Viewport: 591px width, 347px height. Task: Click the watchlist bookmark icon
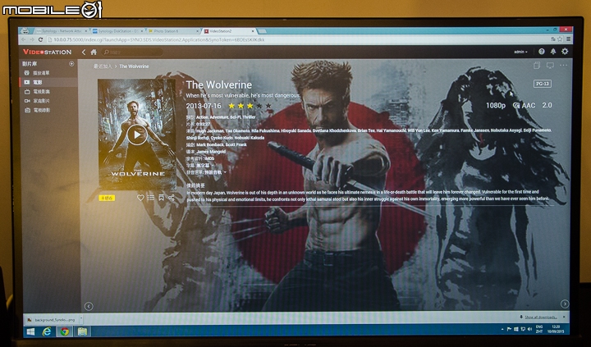162,198
